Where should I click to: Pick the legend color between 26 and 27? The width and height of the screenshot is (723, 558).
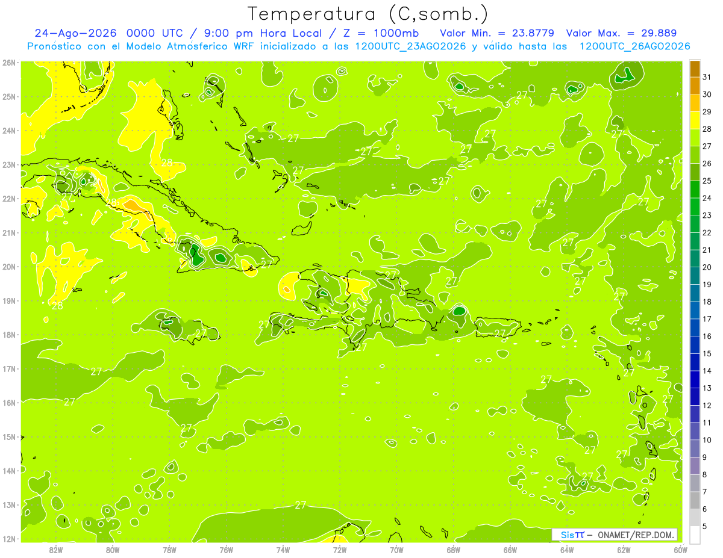[695, 155]
